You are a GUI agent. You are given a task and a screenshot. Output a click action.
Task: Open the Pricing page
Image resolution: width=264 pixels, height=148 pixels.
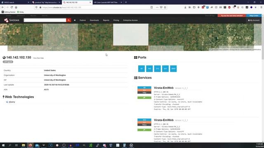pos(116,20)
